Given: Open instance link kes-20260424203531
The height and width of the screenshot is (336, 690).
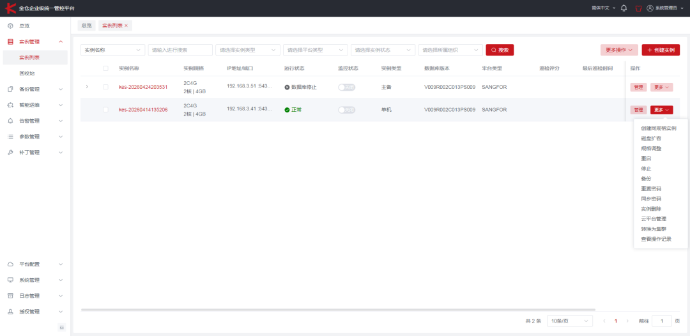Looking at the screenshot, I should (143, 87).
